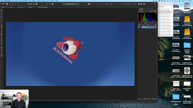The image size is (193, 108).
Task: Select the Flood Fill bucket tool
Action: [x=2, y=25]
